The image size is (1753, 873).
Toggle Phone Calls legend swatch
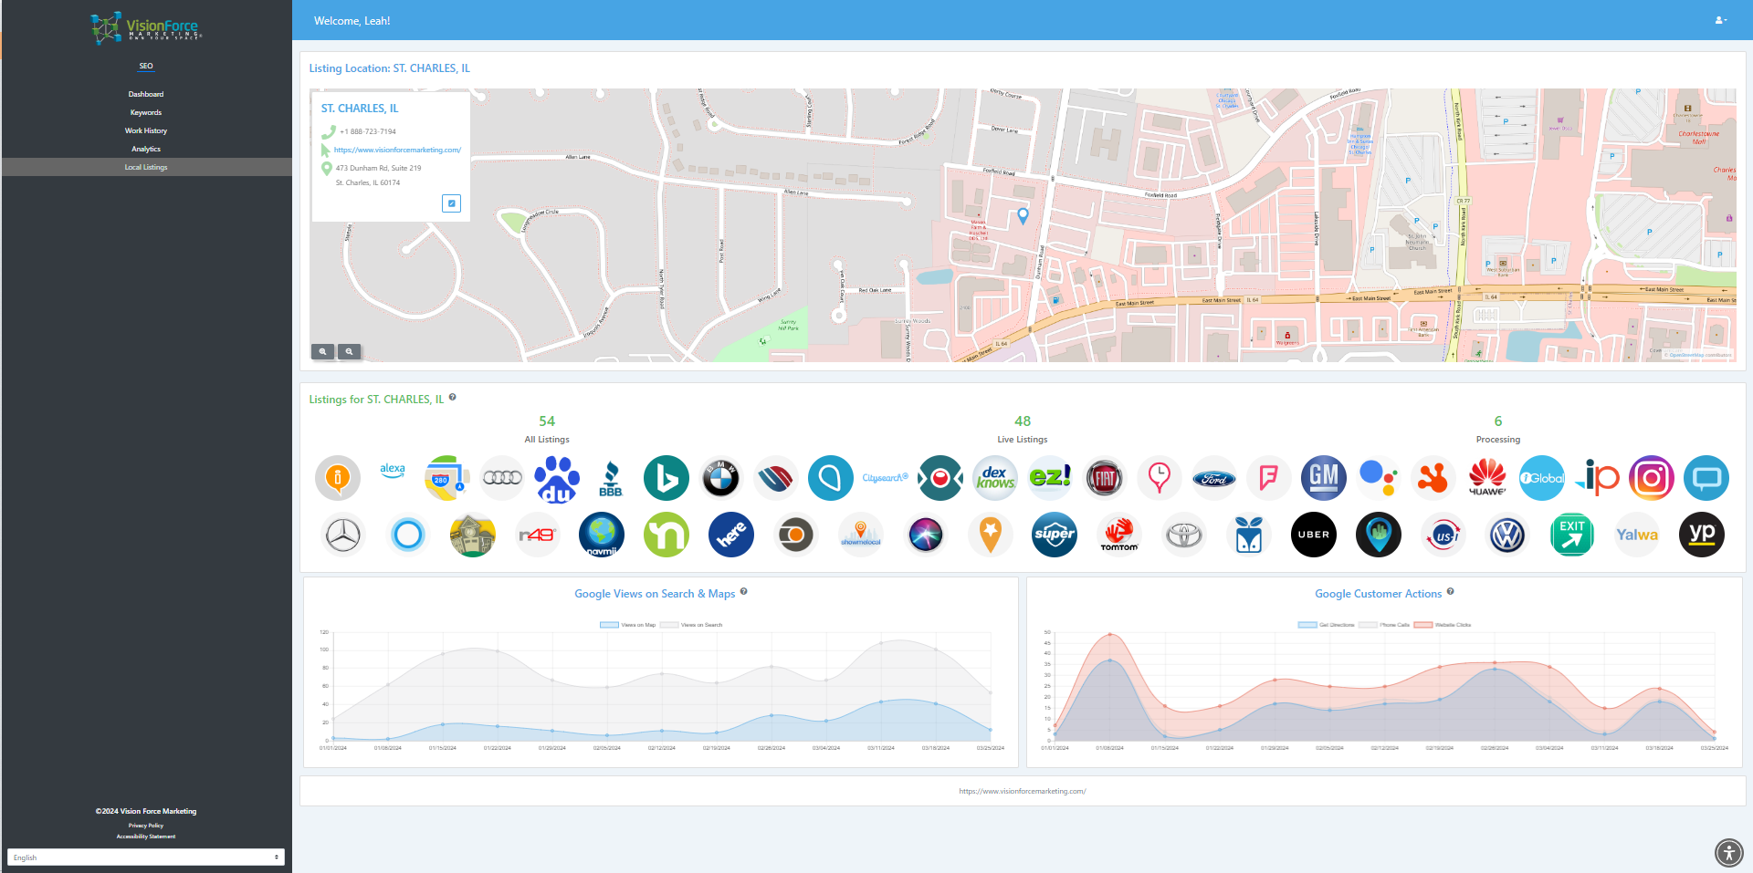click(1368, 625)
